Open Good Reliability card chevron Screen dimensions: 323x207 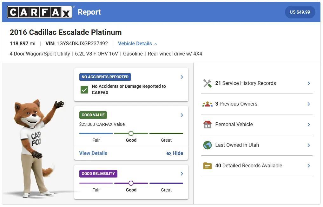tap(182, 174)
